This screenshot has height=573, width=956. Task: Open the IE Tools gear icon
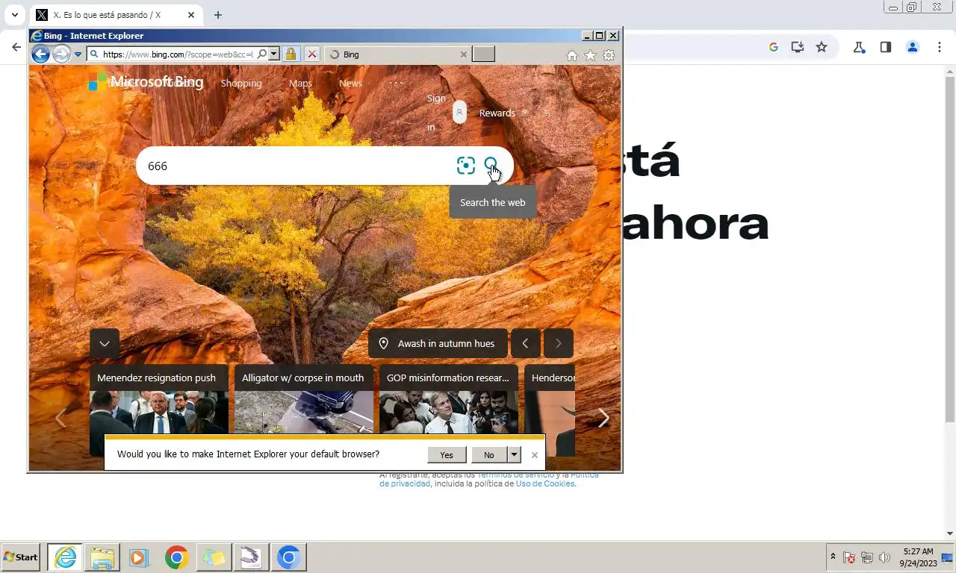point(609,55)
